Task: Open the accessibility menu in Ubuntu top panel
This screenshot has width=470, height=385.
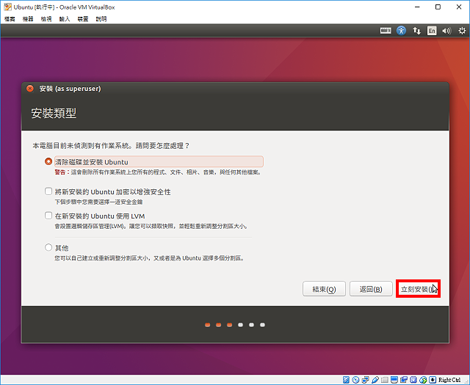Action: coord(401,31)
